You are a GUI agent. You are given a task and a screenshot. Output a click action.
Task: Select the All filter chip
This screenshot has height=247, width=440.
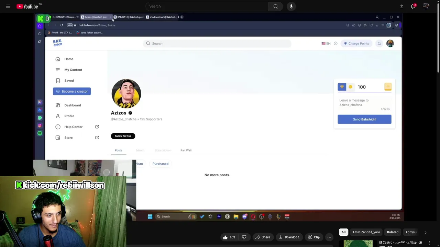point(343,232)
